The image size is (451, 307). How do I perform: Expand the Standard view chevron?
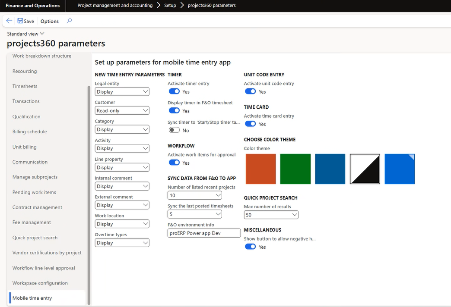tap(42, 34)
